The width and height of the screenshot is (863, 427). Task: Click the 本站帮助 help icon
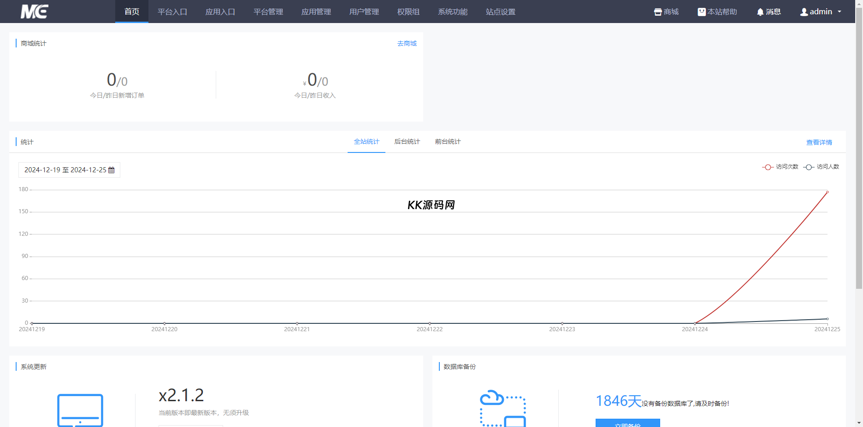pyautogui.click(x=702, y=12)
